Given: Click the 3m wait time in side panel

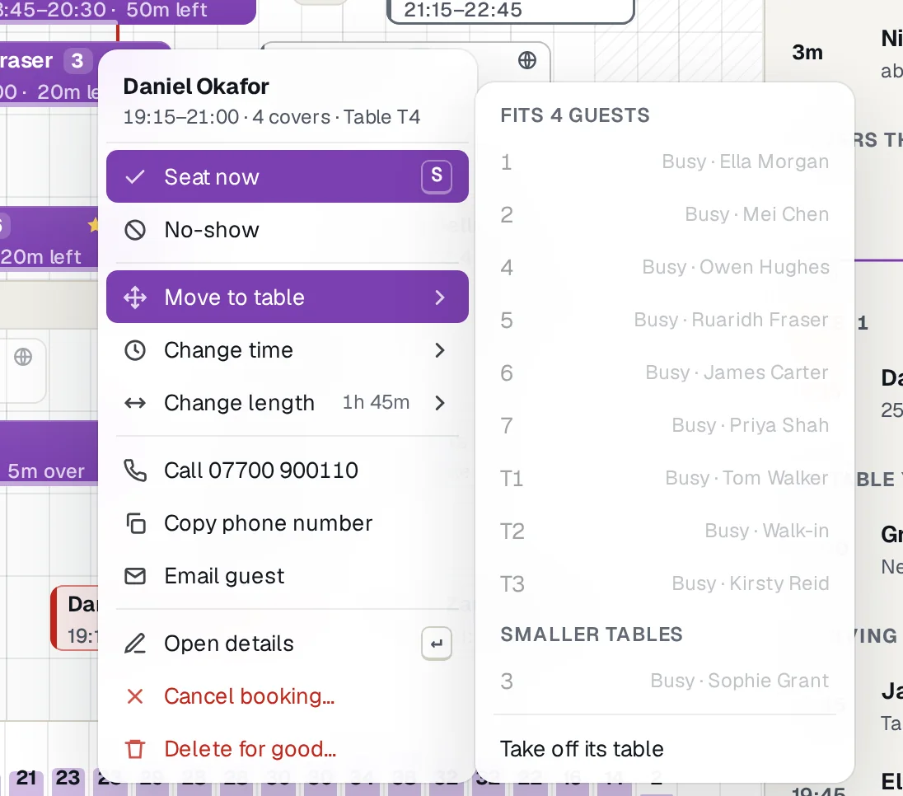Looking at the screenshot, I should coord(807,53).
